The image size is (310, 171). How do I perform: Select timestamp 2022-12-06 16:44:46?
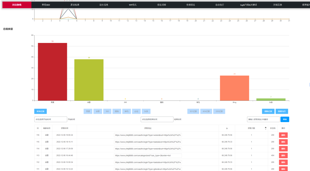tap(64, 156)
